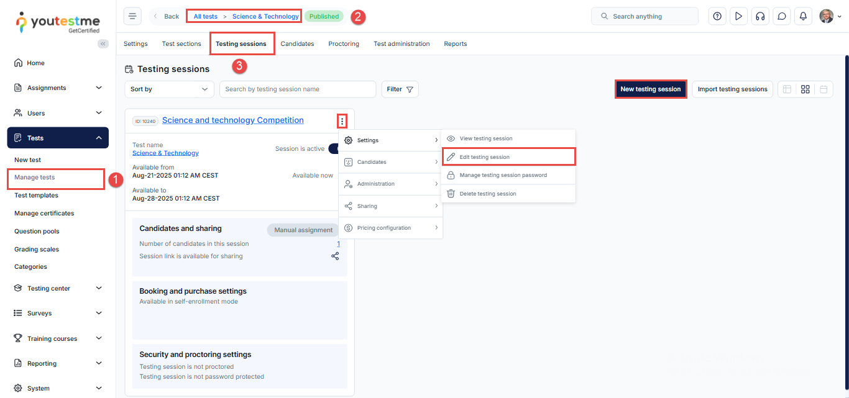Collapse sidebar with double-chevron icon
This screenshot has width=849, height=398.
coord(103,43)
